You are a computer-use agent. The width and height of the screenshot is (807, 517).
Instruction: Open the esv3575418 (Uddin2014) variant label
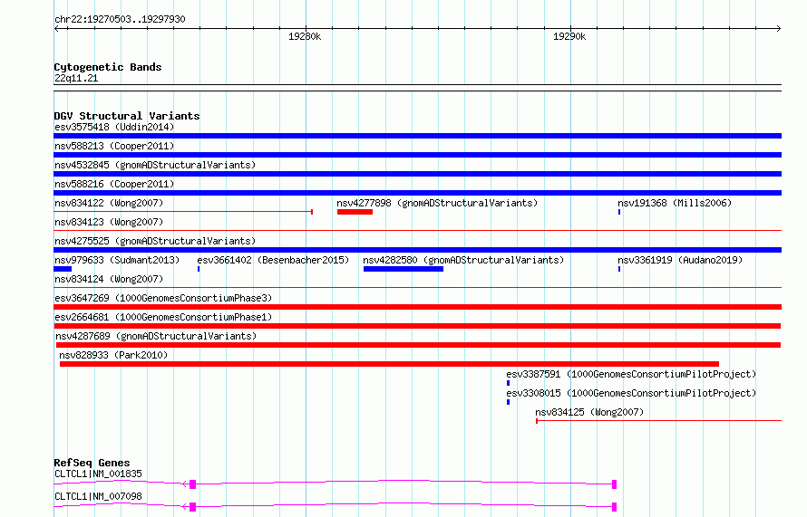point(114,127)
